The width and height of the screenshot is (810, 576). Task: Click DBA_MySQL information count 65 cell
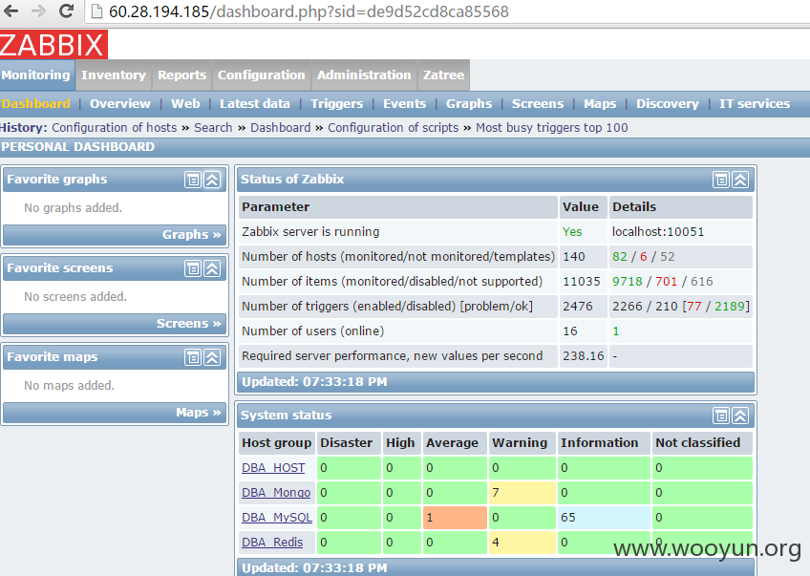click(x=604, y=517)
